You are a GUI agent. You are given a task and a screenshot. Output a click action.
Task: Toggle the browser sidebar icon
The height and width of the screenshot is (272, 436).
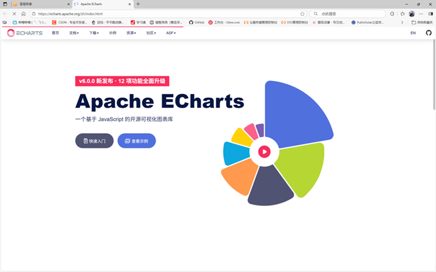430,13
